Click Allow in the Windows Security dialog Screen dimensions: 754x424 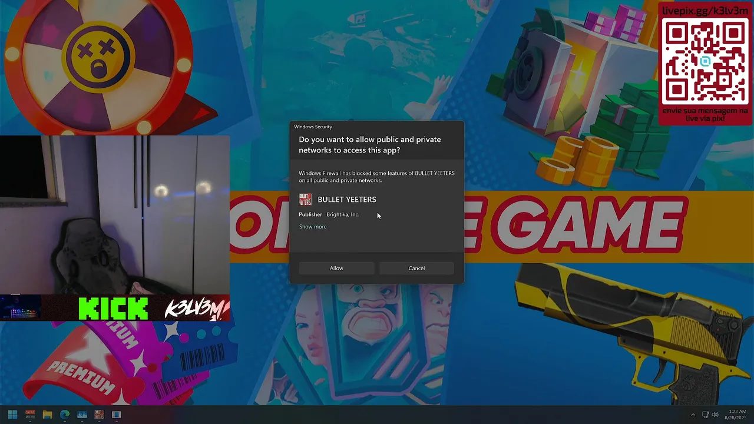[x=336, y=268]
